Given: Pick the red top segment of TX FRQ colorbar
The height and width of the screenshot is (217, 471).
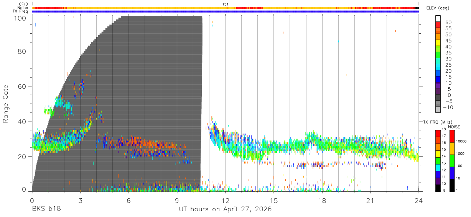Looking at the screenshot, I should [x=438, y=133].
